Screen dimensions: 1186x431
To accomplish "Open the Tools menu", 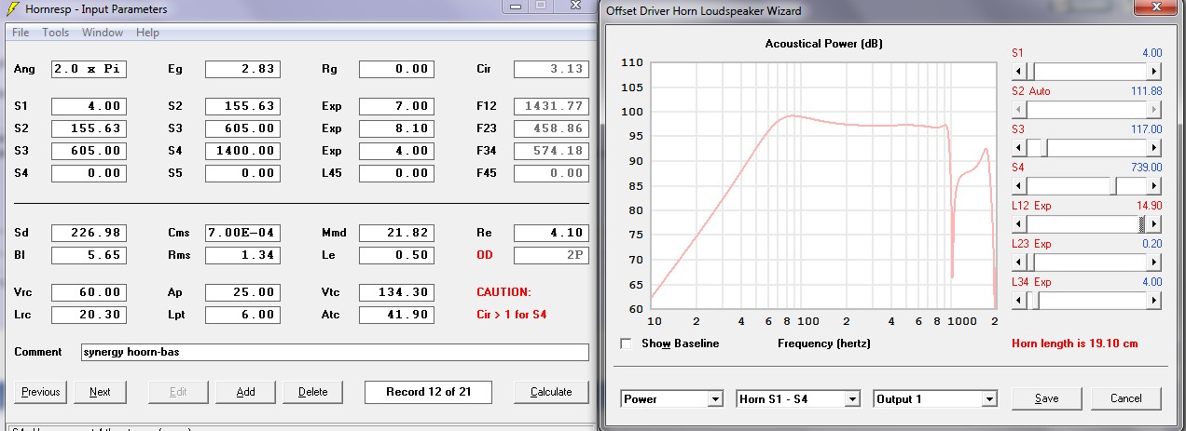I will (x=56, y=33).
